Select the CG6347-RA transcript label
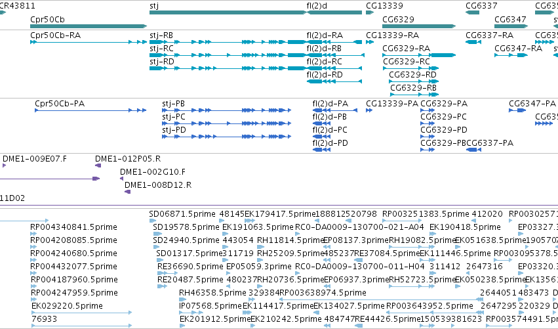The height and width of the screenshot is (329, 558). 518,49
